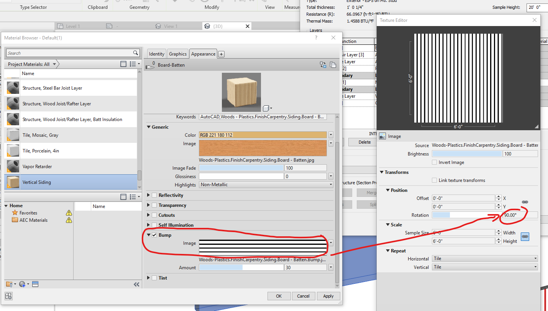Viewport: 548px width, 311px height.
Task: Open the material search with the magnifier icon
Action: (x=136, y=53)
